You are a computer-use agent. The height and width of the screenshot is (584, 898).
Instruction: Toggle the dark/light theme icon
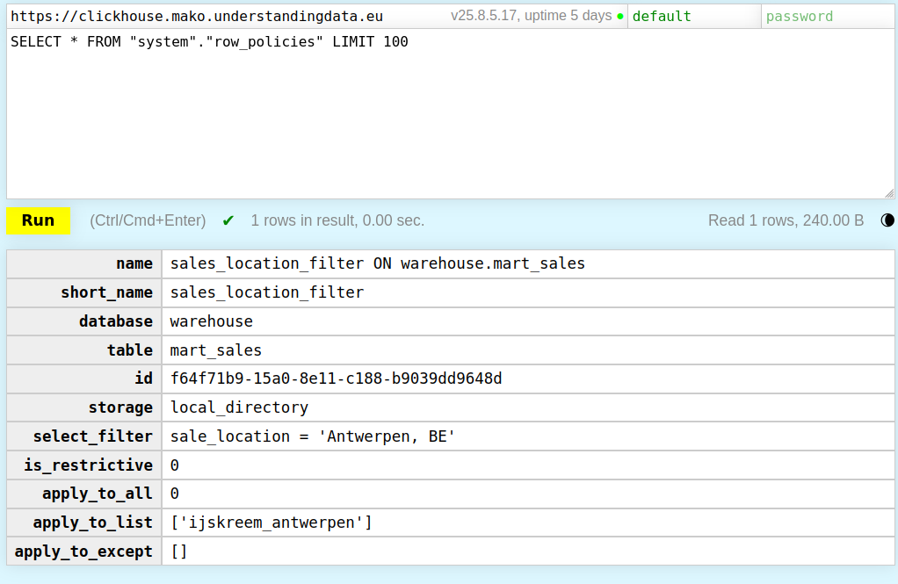click(887, 220)
